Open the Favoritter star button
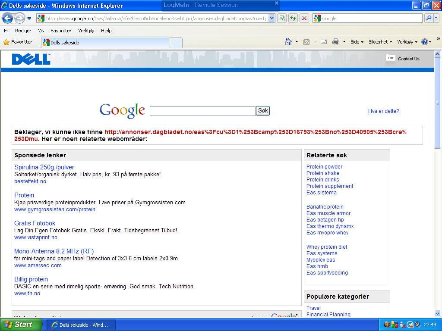Screen dimensions: 442x331 (17, 42)
